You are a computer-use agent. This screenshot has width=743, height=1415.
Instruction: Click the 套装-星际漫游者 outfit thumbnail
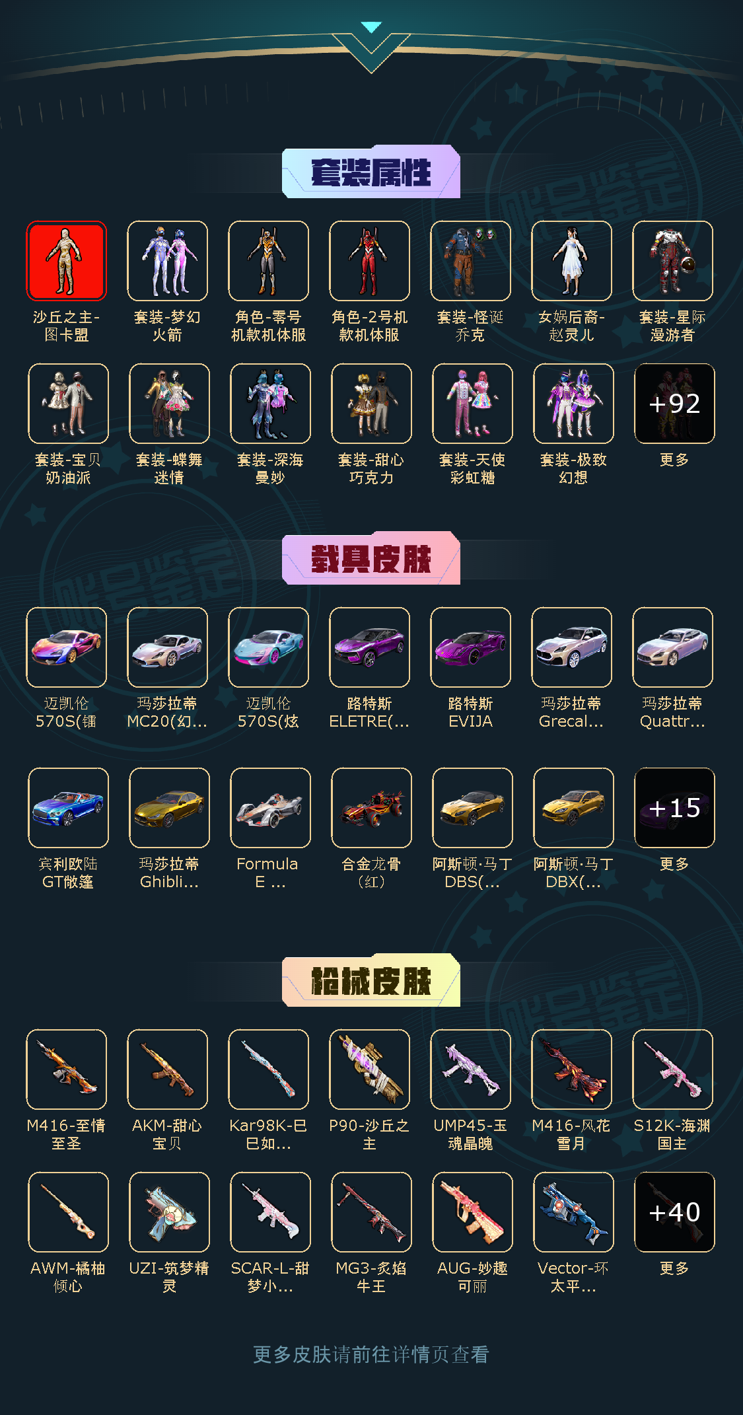(x=672, y=261)
